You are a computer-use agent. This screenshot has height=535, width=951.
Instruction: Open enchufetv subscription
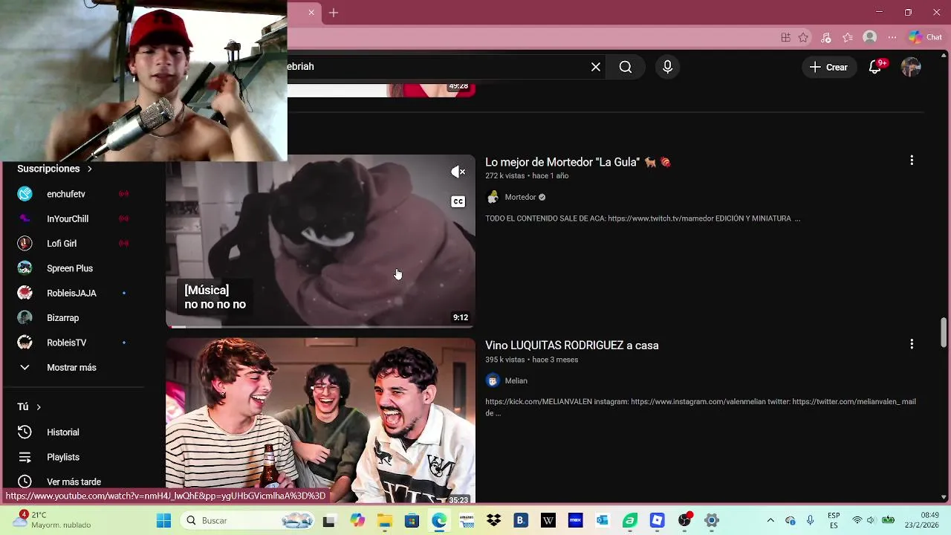coord(73,194)
